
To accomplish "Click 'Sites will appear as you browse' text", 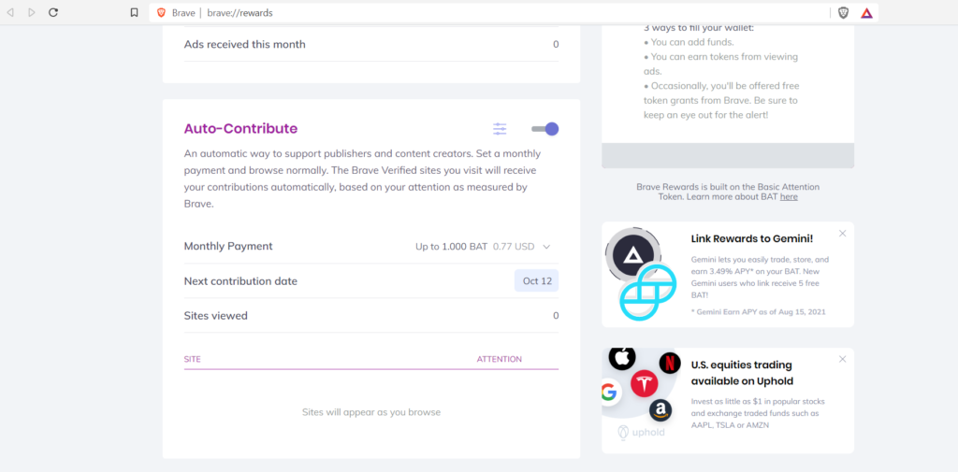I will [371, 412].
